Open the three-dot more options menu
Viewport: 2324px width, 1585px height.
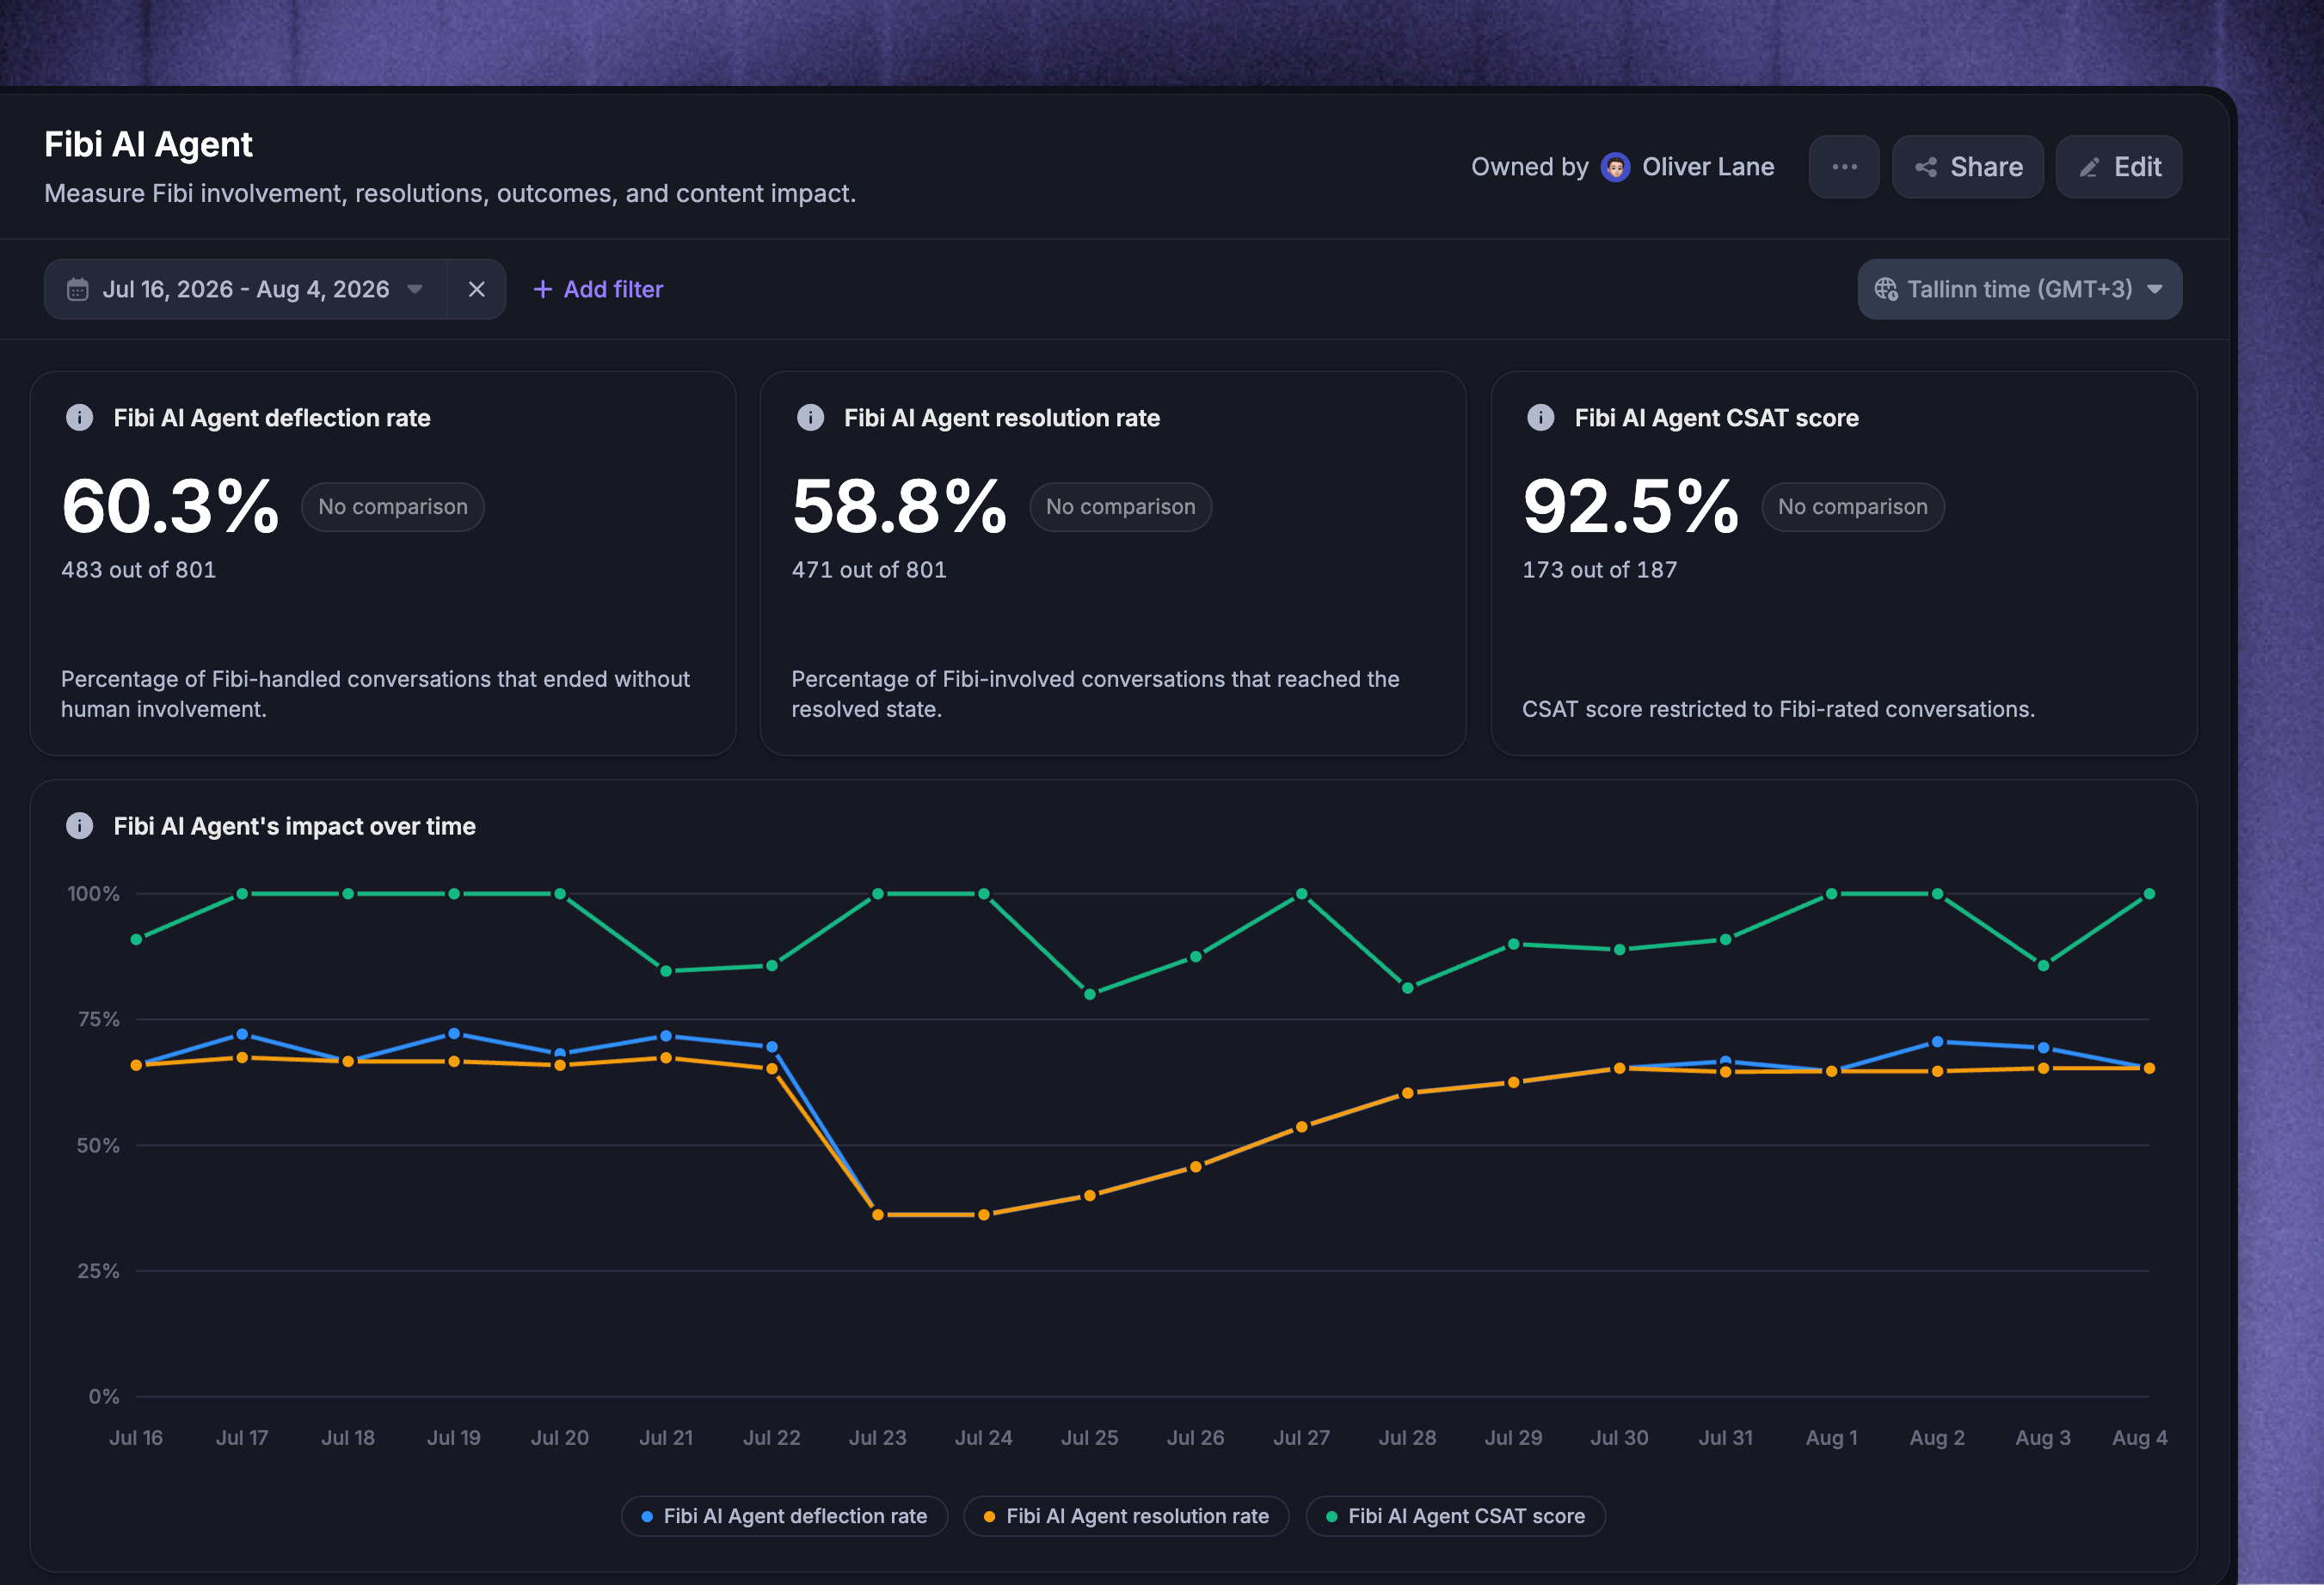tap(1843, 167)
